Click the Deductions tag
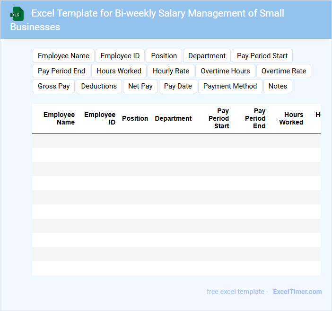The height and width of the screenshot is (311, 332). tap(99, 86)
